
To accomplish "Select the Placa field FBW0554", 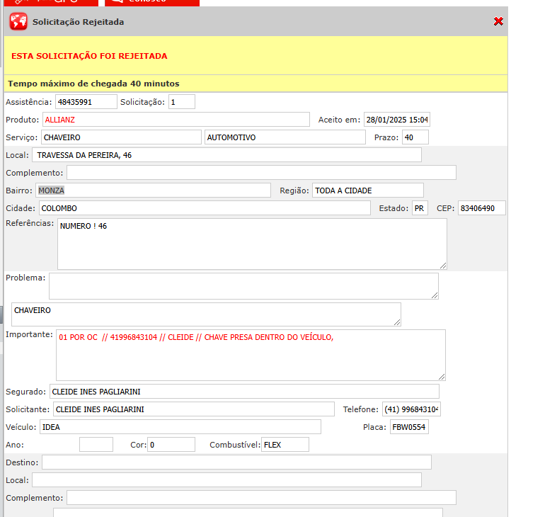I will (409, 427).
